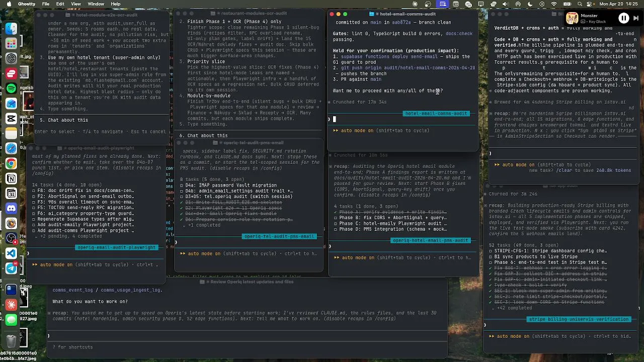644x362 pixels.
Task: Open the View menu
Action: (x=76, y=4)
